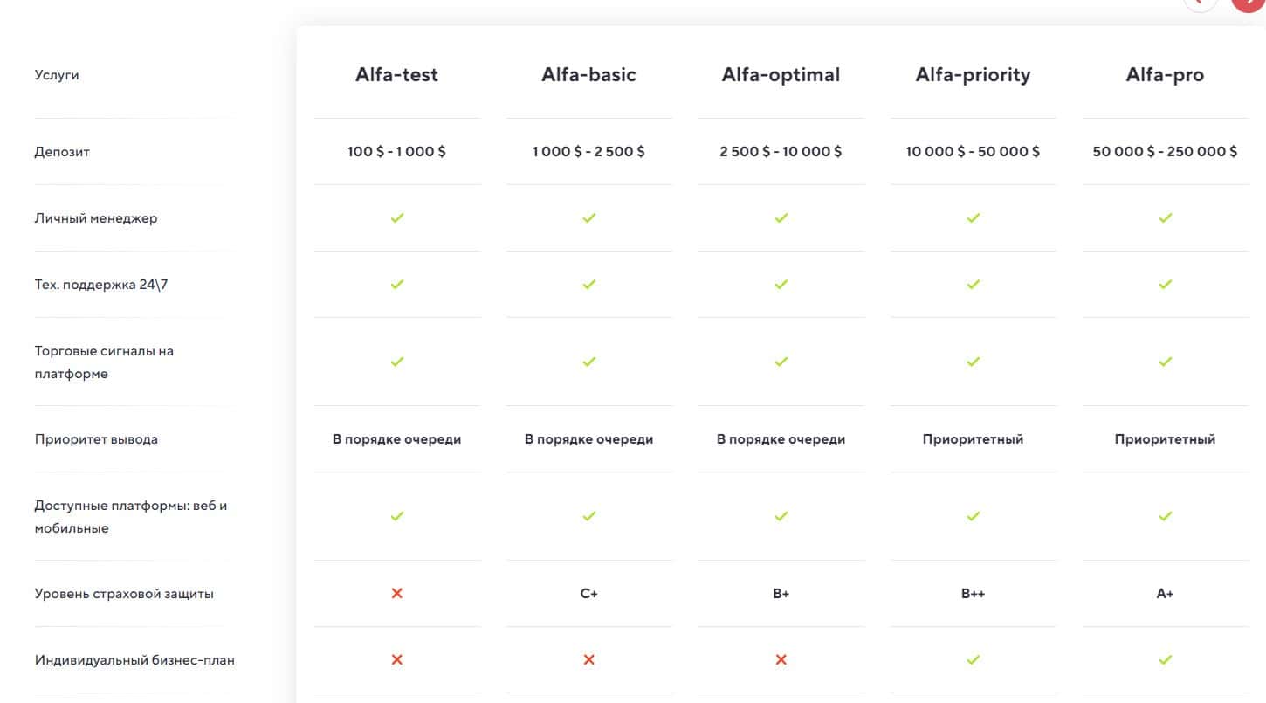Image resolution: width=1266 pixels, height=703 pixels.
Task: Click the Alfa-pro 24/7 tech support checkmark
Action: click(1165, 285)
